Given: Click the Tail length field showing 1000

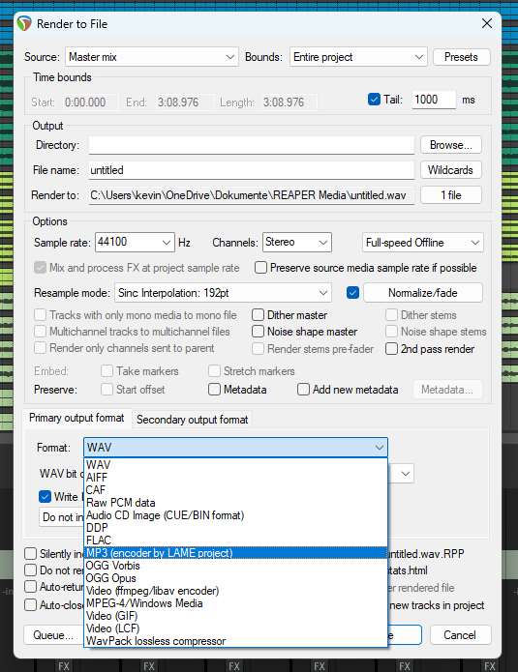Looking at the screenshot, I should coord(434,100).
